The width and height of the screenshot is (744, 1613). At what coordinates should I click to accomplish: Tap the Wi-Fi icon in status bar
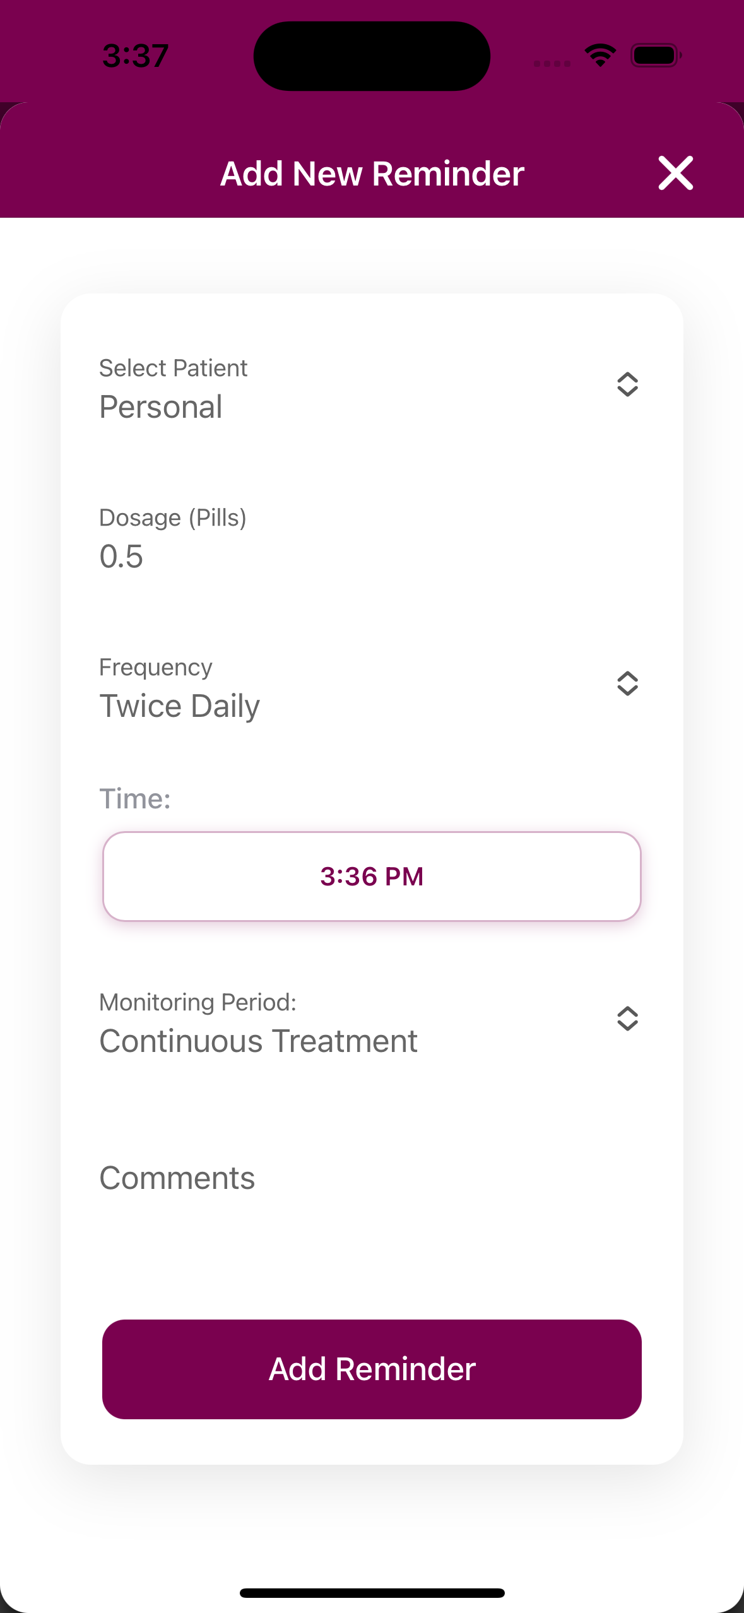[600, 56]
